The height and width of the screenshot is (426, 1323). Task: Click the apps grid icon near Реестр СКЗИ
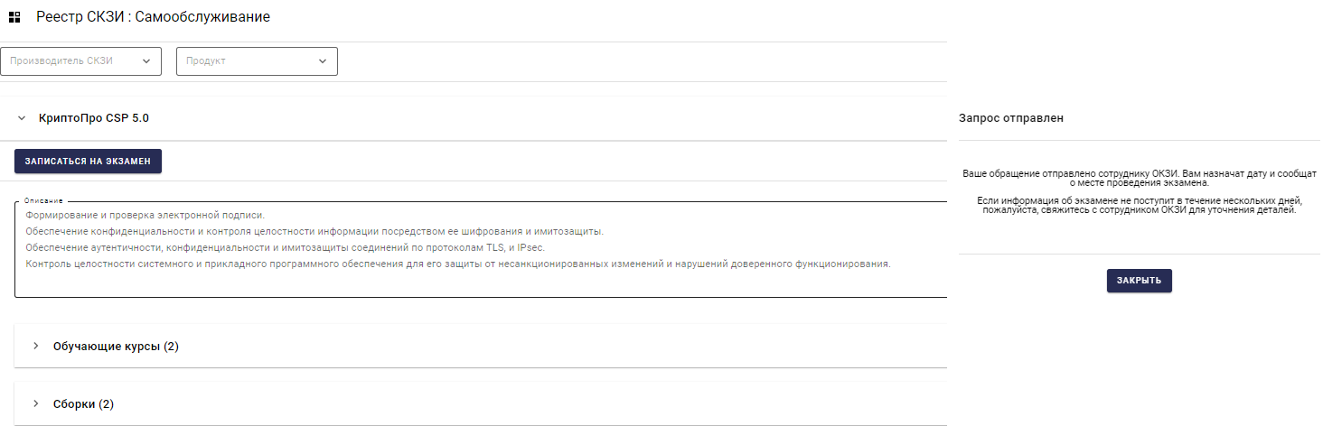(x=14, y=17)
